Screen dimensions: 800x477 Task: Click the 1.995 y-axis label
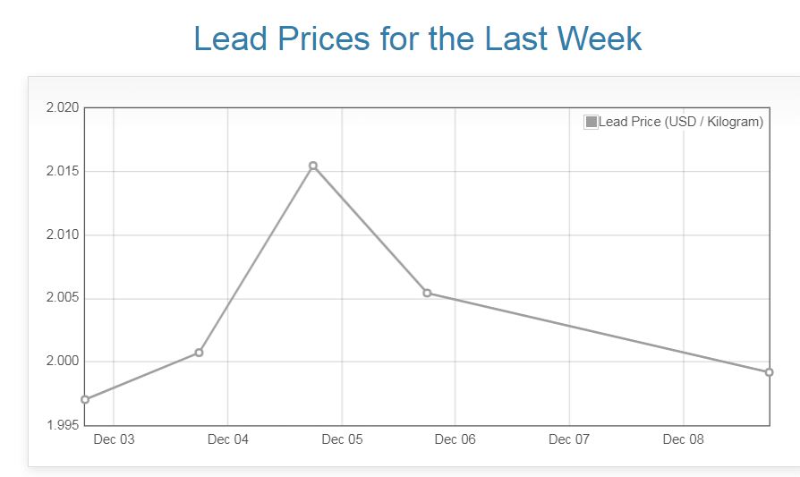click(x=63, y=425)
